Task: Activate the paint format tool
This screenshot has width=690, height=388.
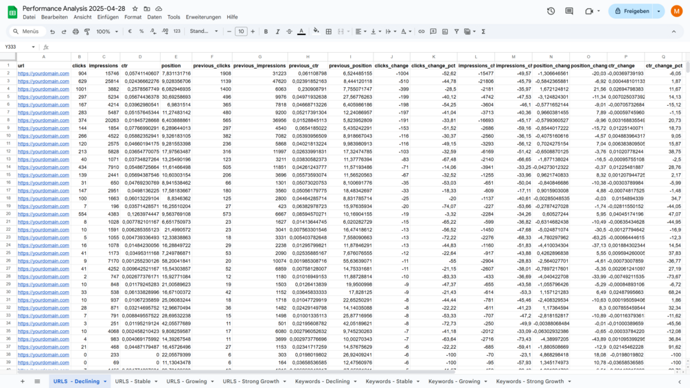Action: point(87,32)
